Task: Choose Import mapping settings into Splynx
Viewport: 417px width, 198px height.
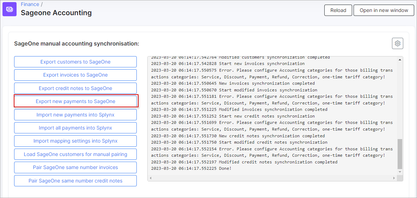Action: pos(75,141)
